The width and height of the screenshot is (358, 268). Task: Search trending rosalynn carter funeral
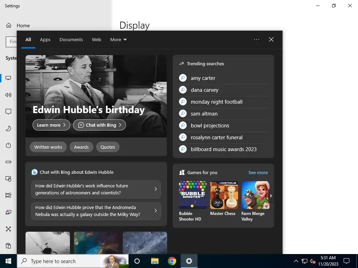(223, 137)
